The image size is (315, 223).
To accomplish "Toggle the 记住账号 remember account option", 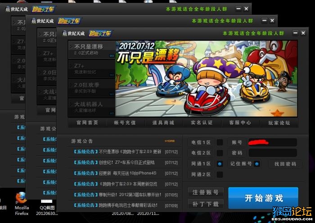I will [257, 164].
